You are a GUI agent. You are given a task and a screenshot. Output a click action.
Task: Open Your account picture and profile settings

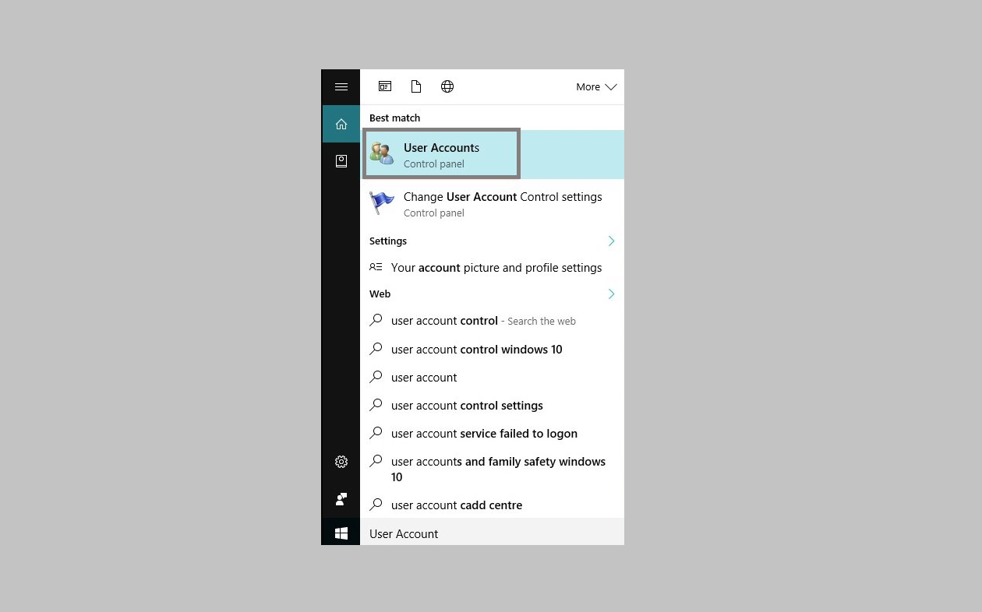(x=492, y=267)
